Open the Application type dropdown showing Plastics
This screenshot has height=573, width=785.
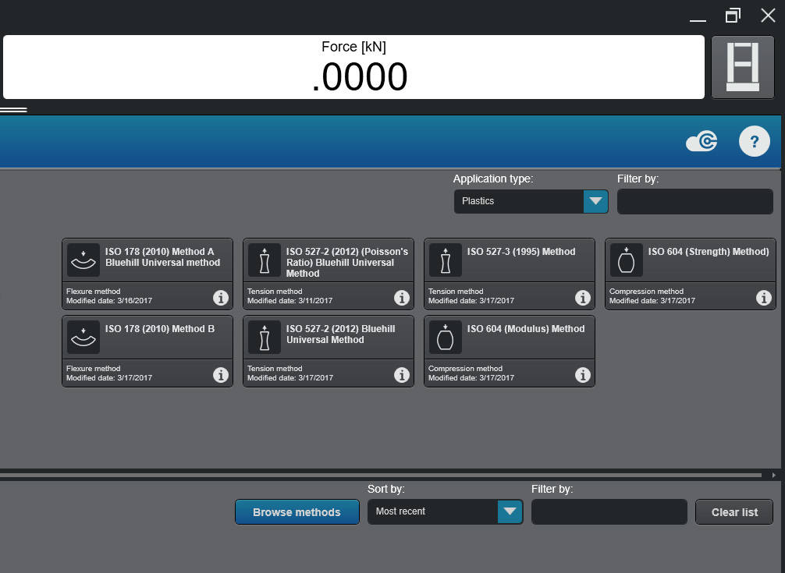(595, 201)
